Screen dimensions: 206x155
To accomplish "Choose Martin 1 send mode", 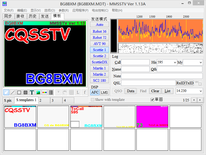I will pyautogui.click(x=99, y=68).
